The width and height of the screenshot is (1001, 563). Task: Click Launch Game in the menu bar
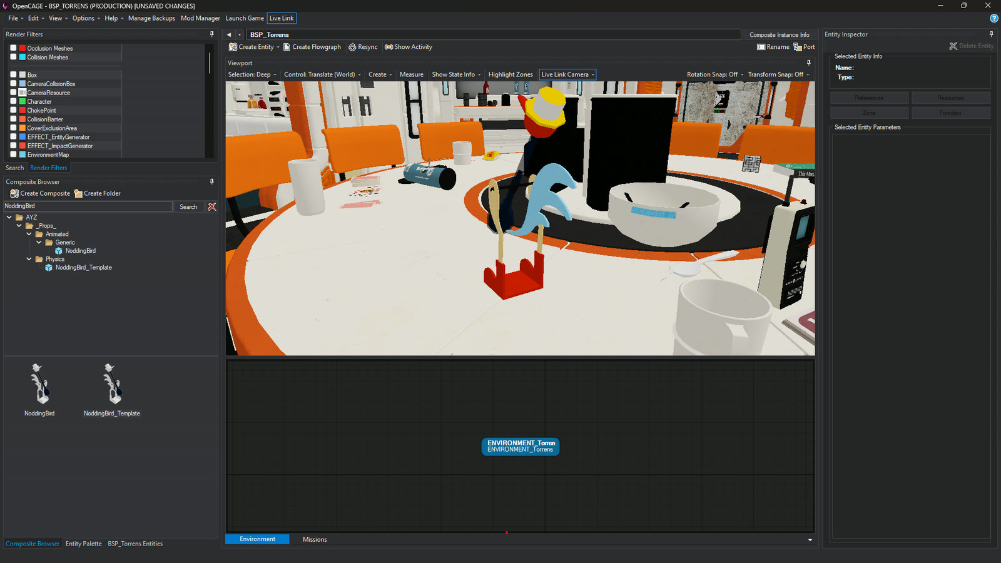245,18
